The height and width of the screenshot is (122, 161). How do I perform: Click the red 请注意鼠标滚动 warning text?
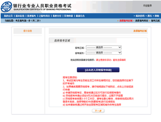(111, 60)
